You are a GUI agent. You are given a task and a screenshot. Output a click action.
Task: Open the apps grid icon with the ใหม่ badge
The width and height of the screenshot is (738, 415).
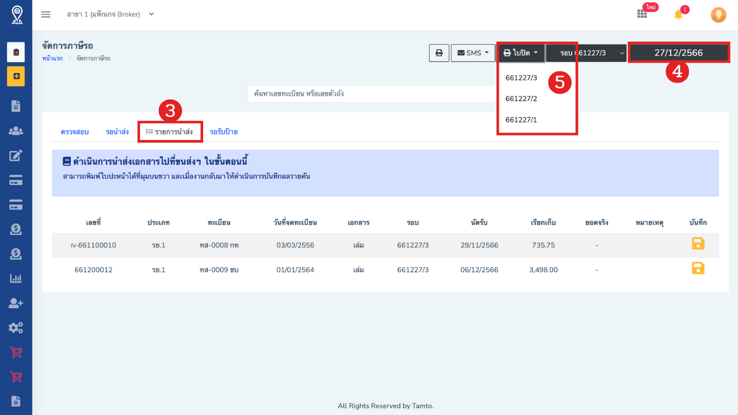642,15
